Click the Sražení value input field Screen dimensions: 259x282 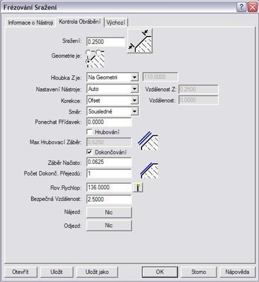coord(106,42)
